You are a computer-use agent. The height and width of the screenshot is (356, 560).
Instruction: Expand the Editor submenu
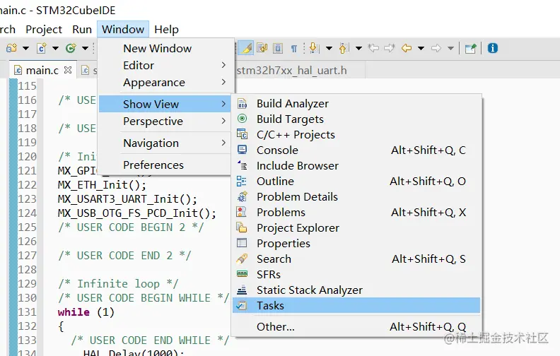pos(165,65)
